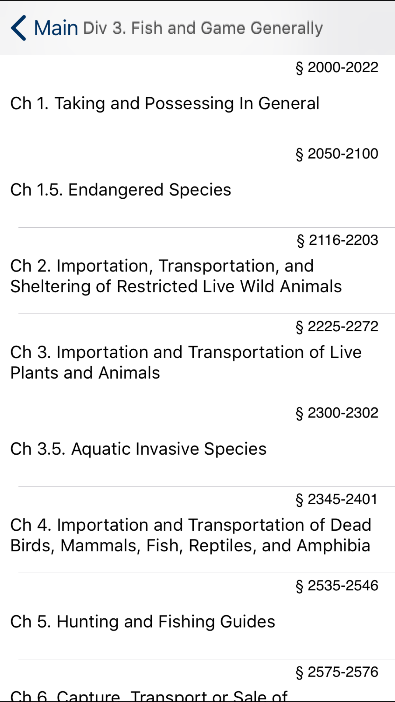Choose the § 2345-2401 section label
Screen dimensions: 395x702
click(336, 499)
